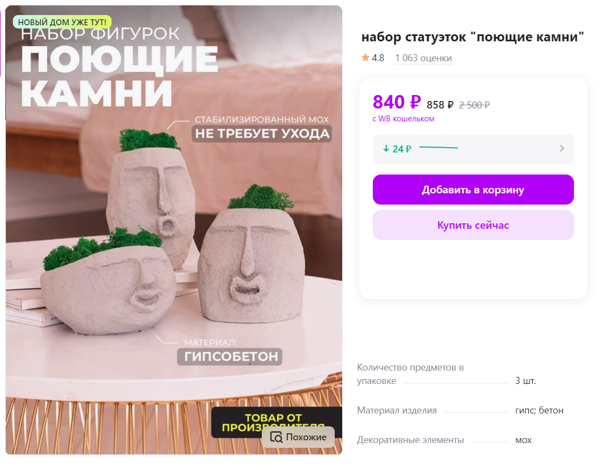Click the orange star rating icon
Viewport: 604px width, 465px height.
click(x=365, y=58)
